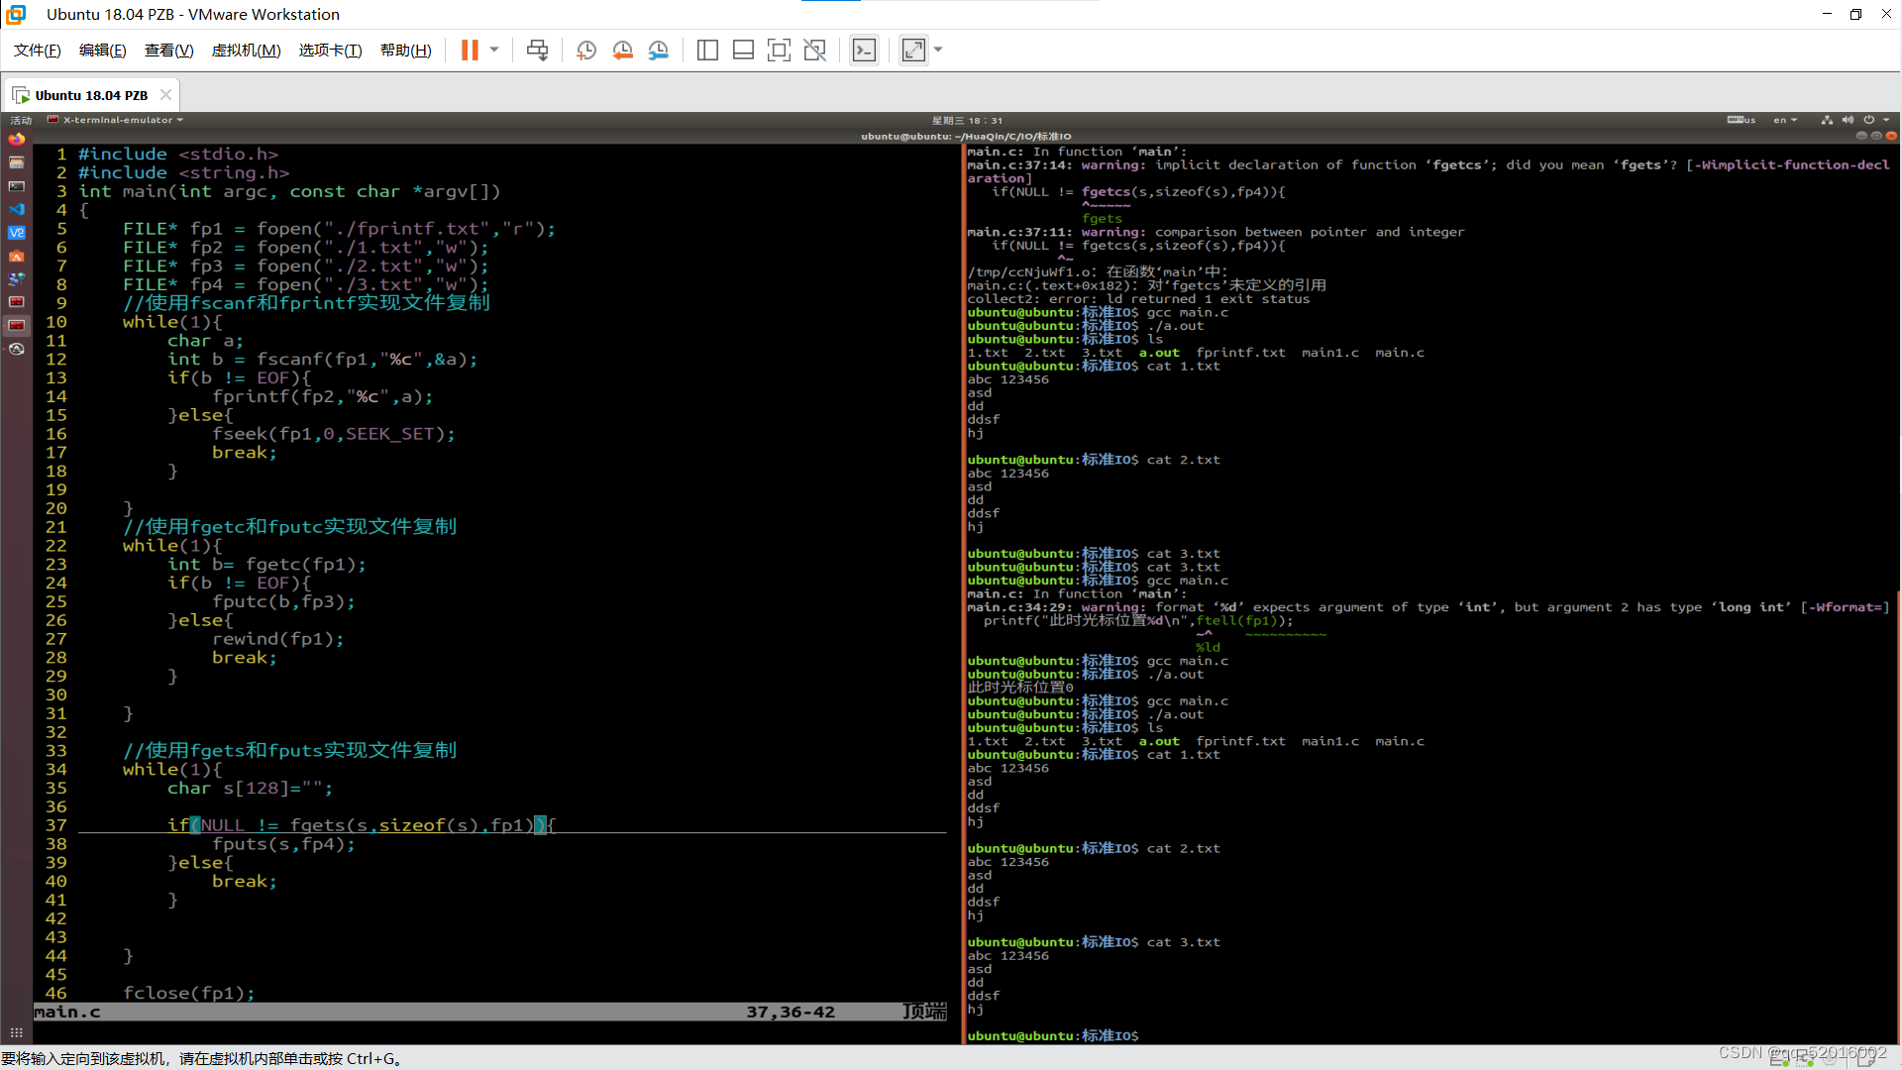Open Visual Studio Code from the Ubuntu dock
This screenshot has height=1070, width=1902.
pos(16,209)
